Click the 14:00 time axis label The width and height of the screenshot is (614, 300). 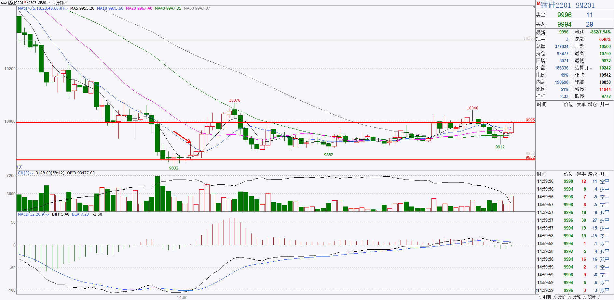[182, 298]
